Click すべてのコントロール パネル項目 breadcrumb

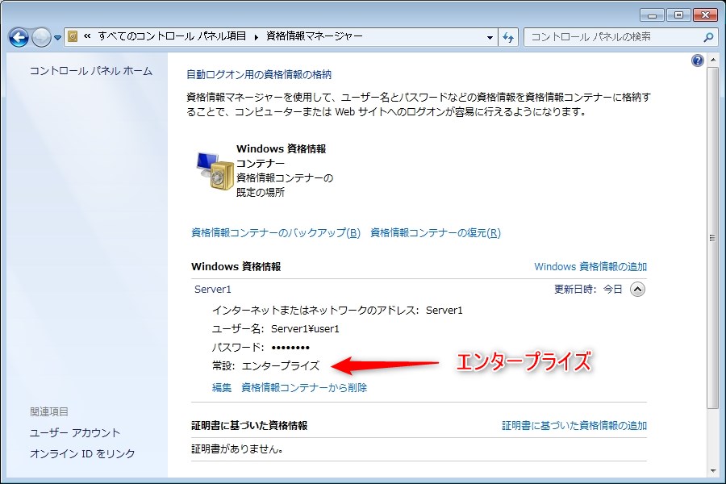[x=172, y=36]
